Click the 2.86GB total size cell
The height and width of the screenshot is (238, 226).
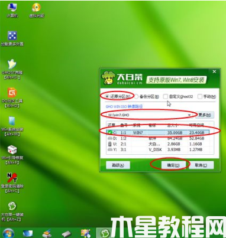(x=173, y=144)
